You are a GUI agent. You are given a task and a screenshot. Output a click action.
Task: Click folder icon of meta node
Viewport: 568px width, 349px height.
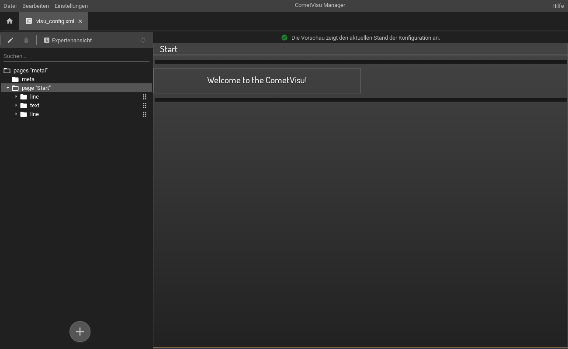pyautogui.click(x=15, y=79)
